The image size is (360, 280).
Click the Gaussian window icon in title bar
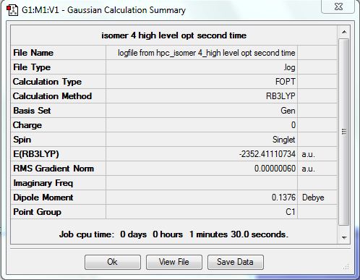[x=12, y=10]
